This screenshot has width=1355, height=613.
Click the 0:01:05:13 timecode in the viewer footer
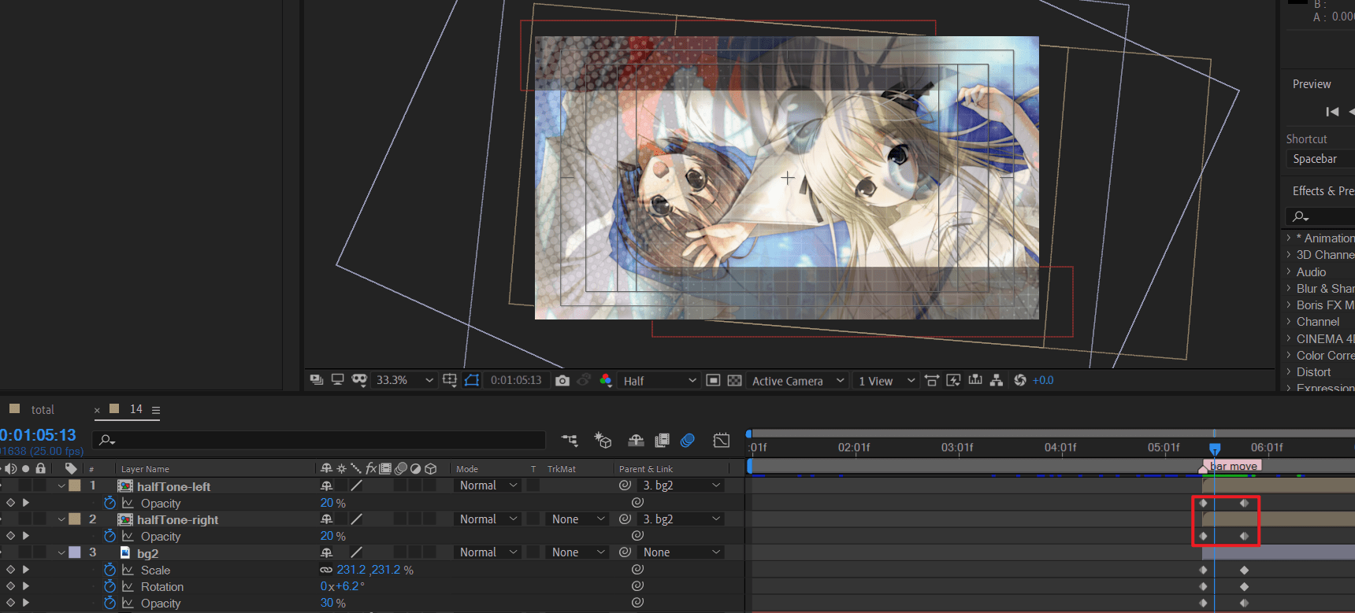[516, 380]
